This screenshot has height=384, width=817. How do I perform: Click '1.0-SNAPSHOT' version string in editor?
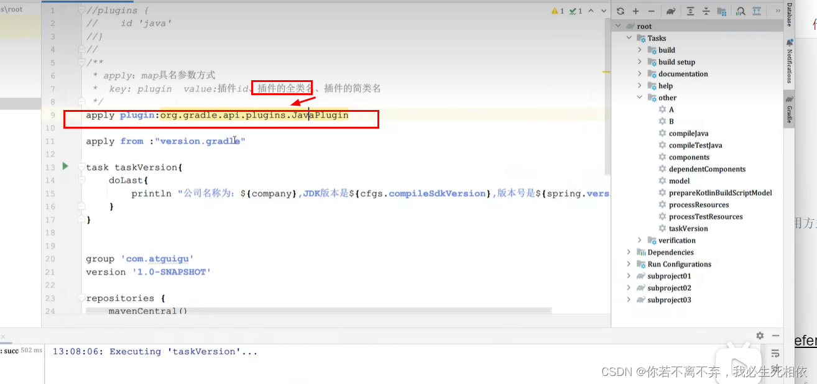pyautogui.click(x=172, y=272)
